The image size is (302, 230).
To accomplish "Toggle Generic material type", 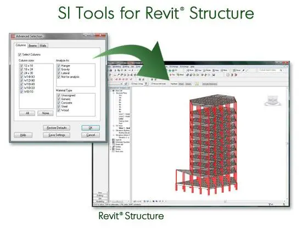I will point(59,99).
